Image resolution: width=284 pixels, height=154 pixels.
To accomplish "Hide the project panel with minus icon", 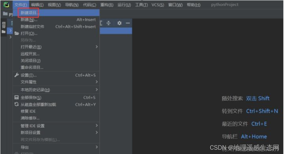I will point(128,23).
